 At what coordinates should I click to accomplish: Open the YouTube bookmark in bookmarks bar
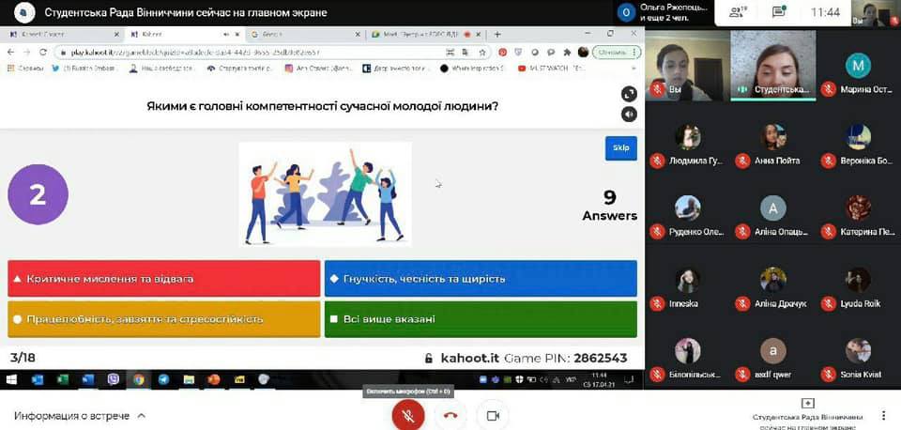552,68
